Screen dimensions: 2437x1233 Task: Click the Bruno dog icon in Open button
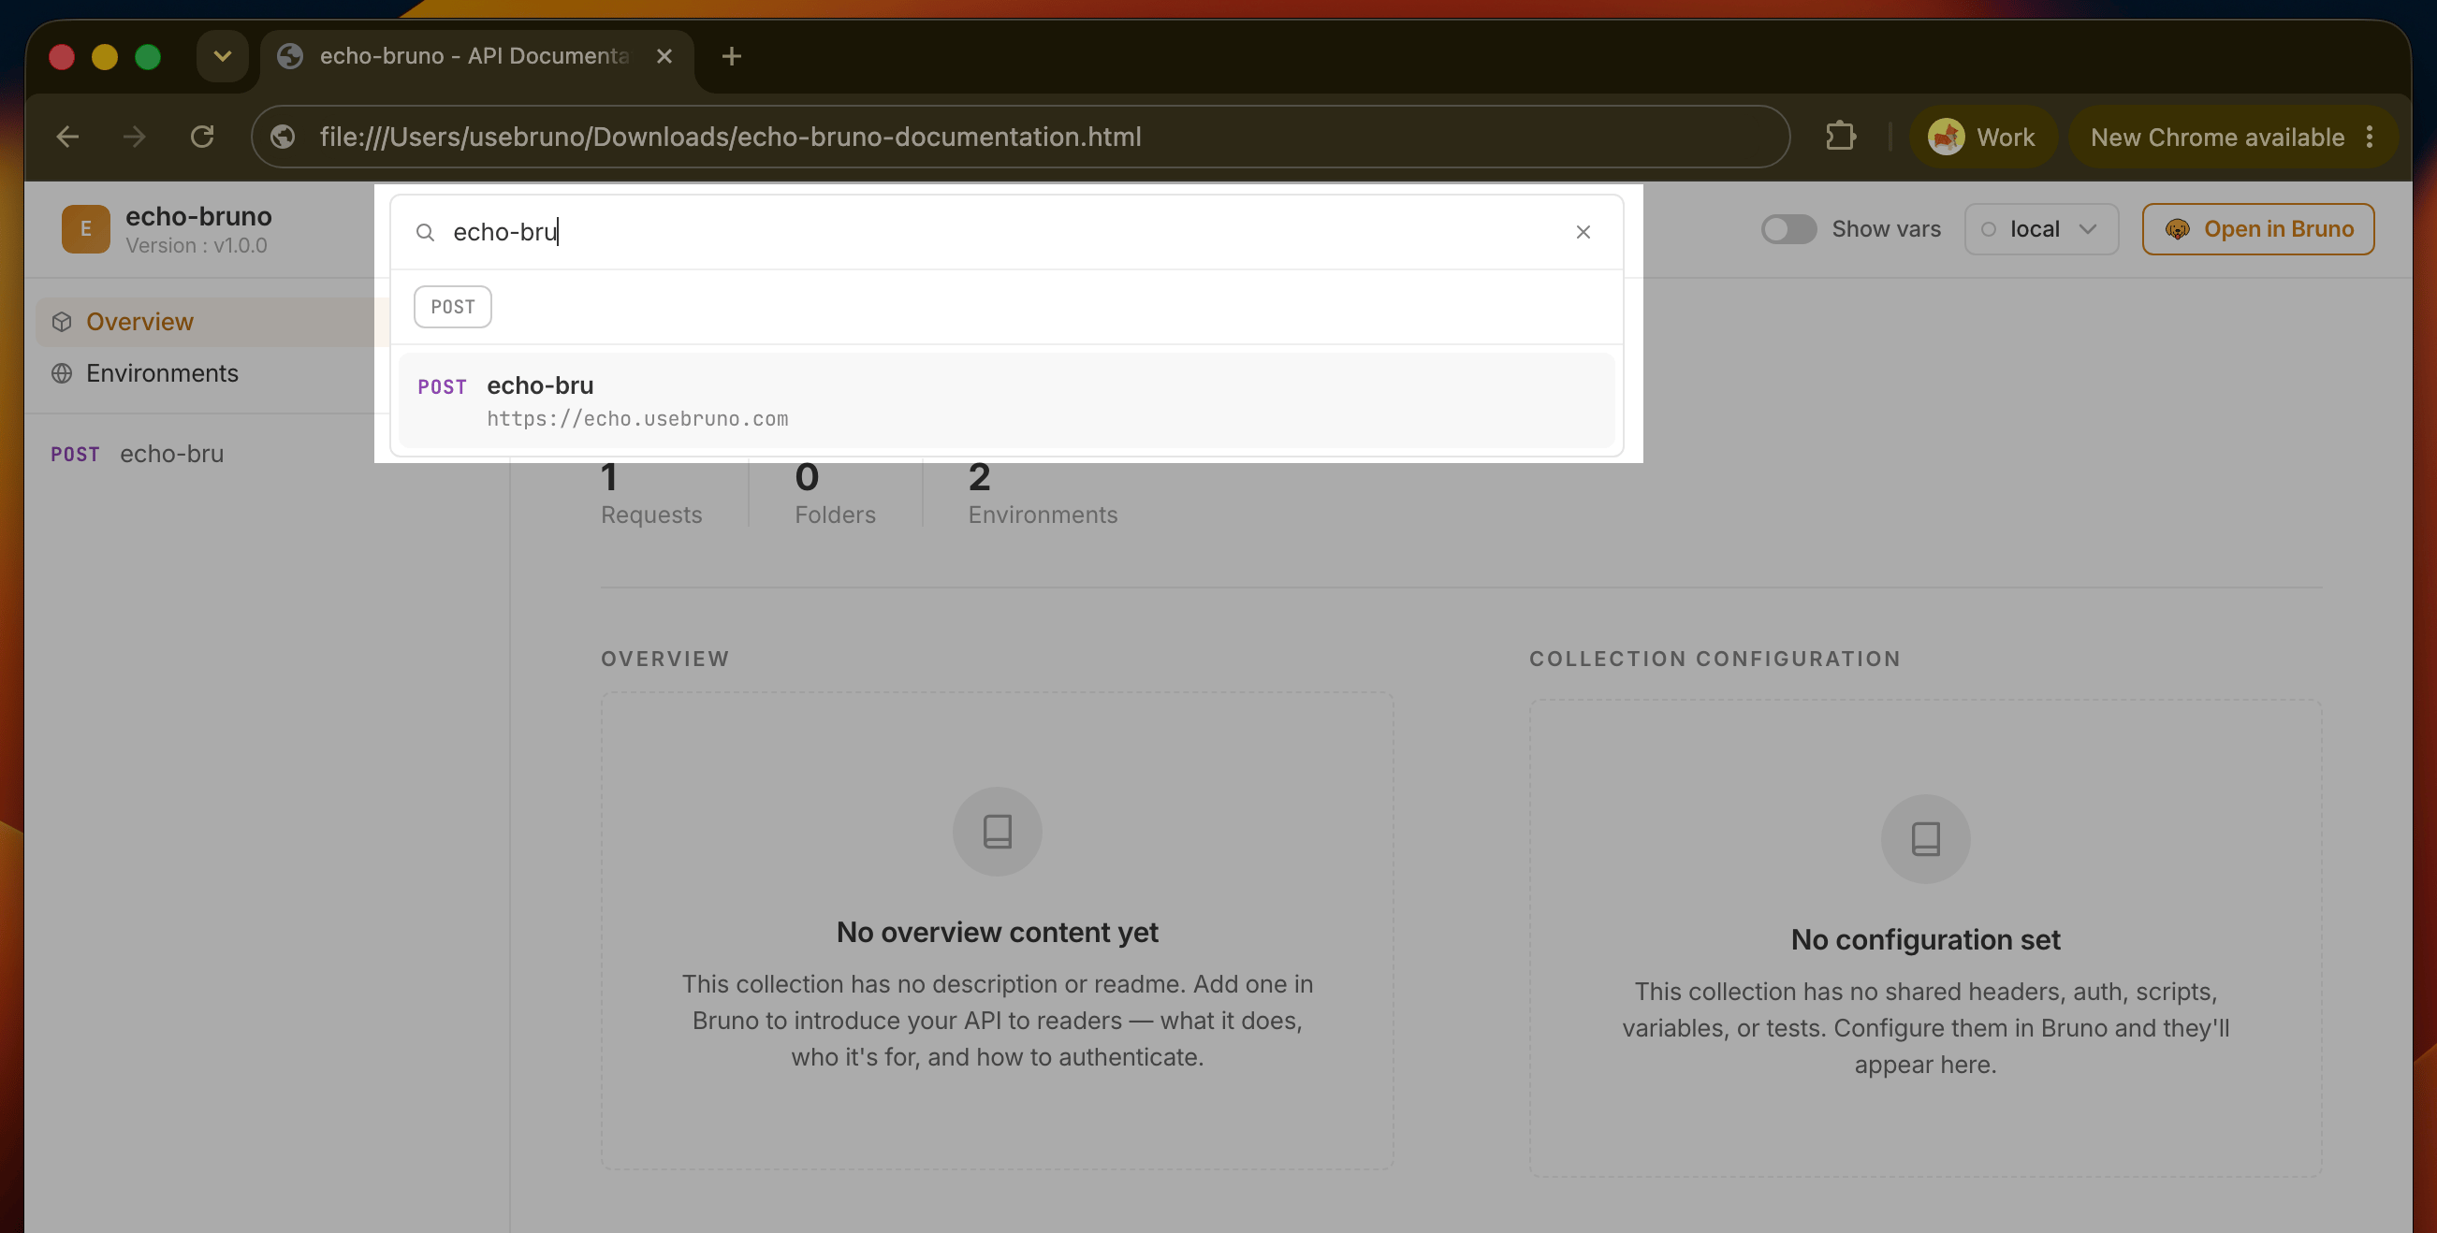(x=2177, y=229)
